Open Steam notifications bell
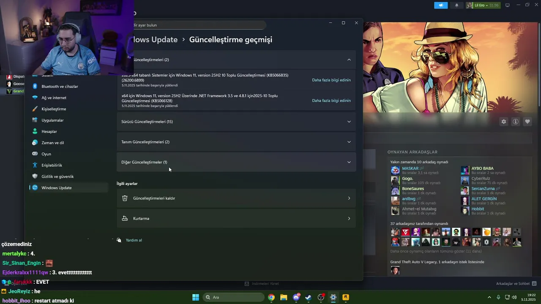 456,5
